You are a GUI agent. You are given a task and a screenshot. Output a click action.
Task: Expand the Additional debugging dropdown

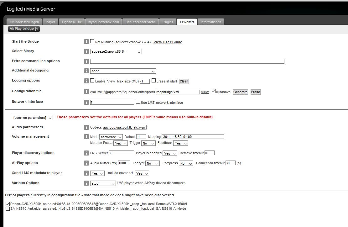point(123,71)
